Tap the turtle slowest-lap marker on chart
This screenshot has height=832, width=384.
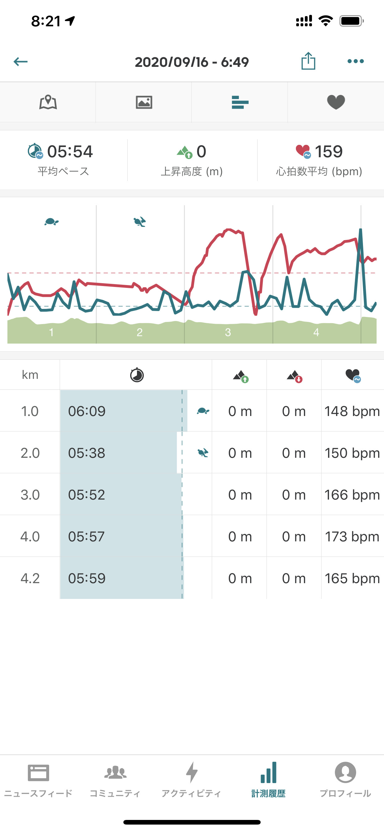pos(51,222)
